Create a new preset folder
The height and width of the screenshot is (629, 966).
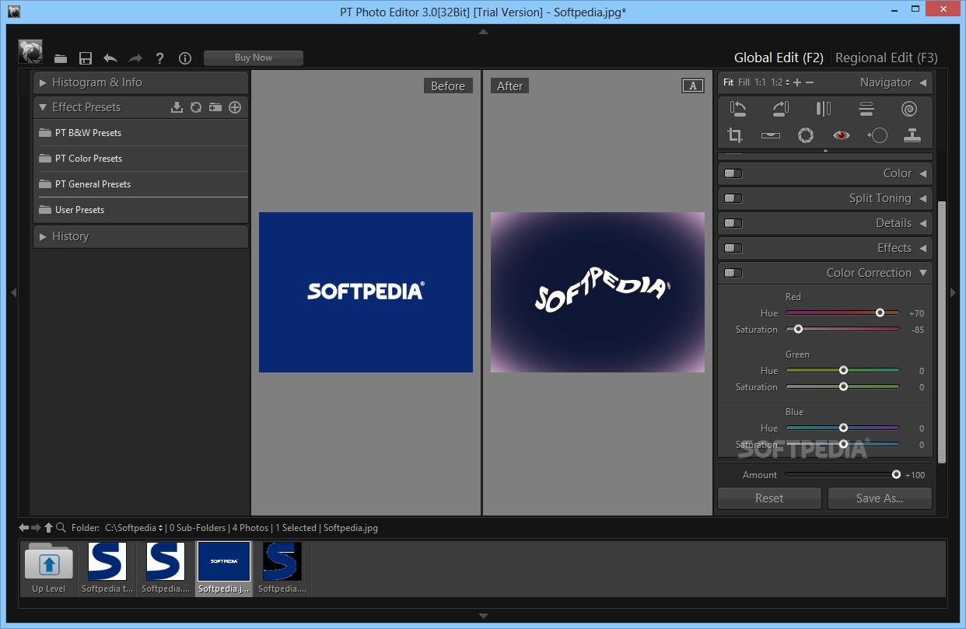click(x=215, y=107)
